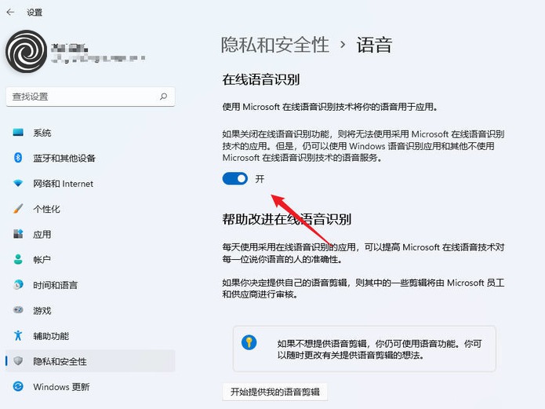Select 隐私和安全性 in the sidebar
The width and height of the screenshot is (545, 409).
tap(90, 361)
